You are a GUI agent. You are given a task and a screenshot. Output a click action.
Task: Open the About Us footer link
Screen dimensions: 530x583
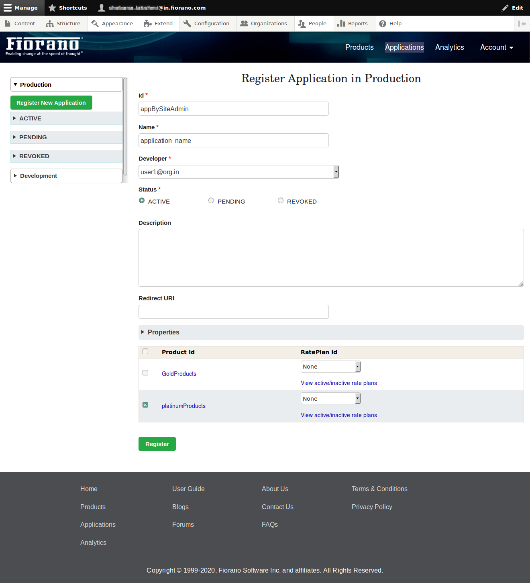pos(275,489)
